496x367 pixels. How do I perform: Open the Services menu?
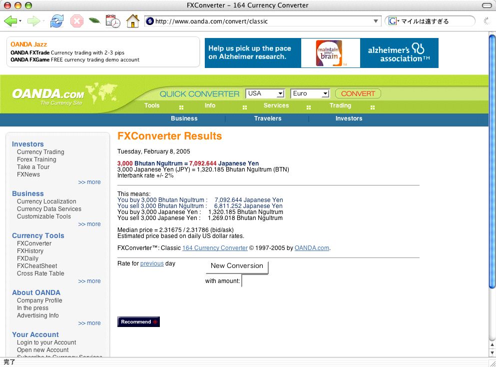click(276, 105)
